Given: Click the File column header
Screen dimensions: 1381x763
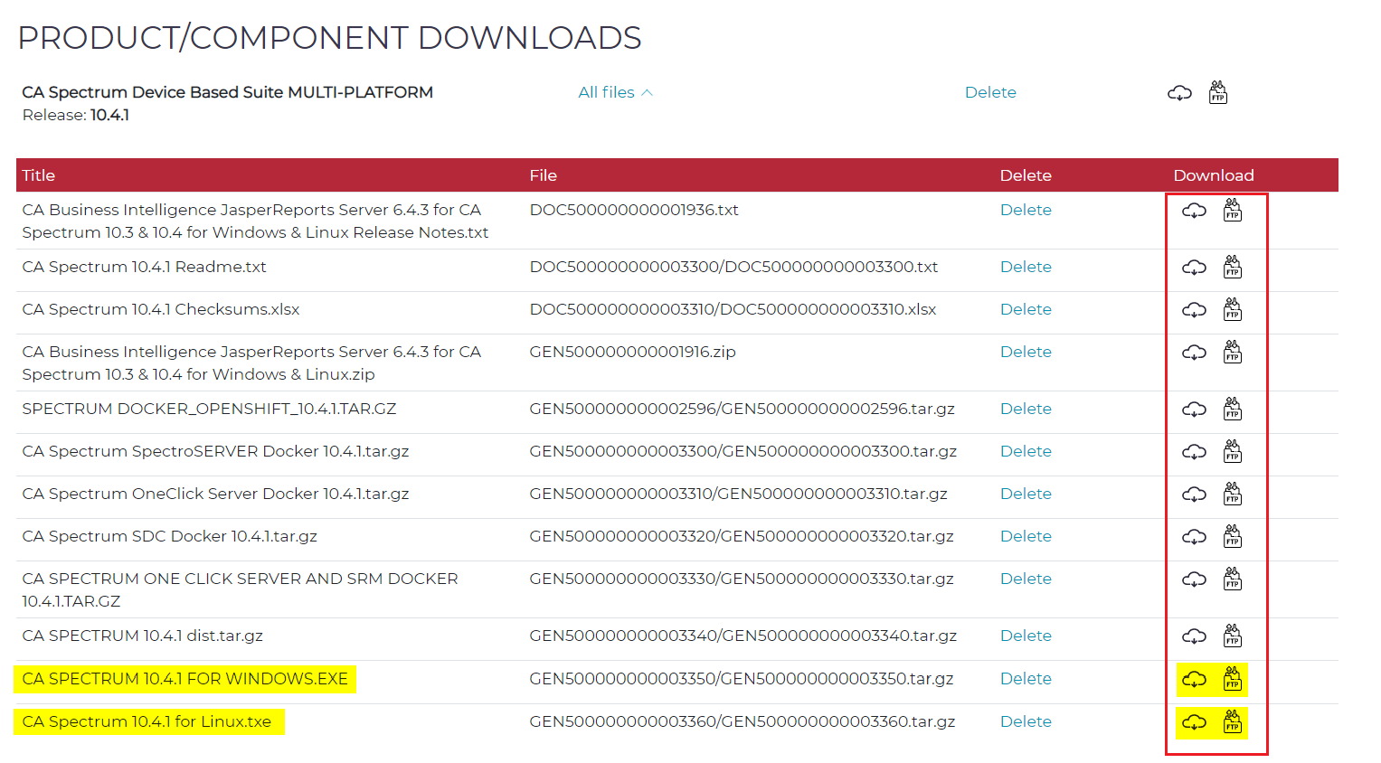Looking at the screenshot, I should 544,175.
